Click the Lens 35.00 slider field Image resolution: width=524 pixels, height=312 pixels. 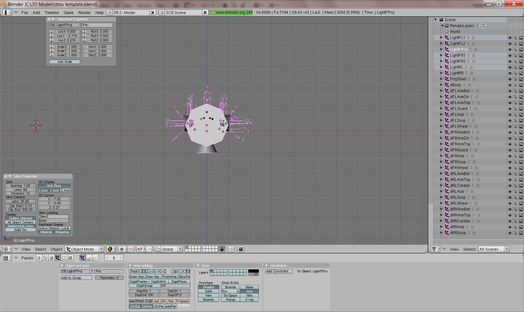20,201
